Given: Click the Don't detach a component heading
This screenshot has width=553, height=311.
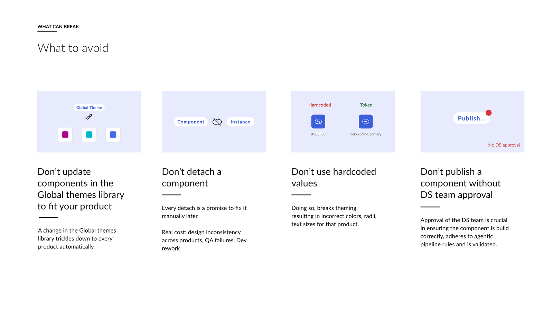Looking at the screenshot, I should pos(191,177).
